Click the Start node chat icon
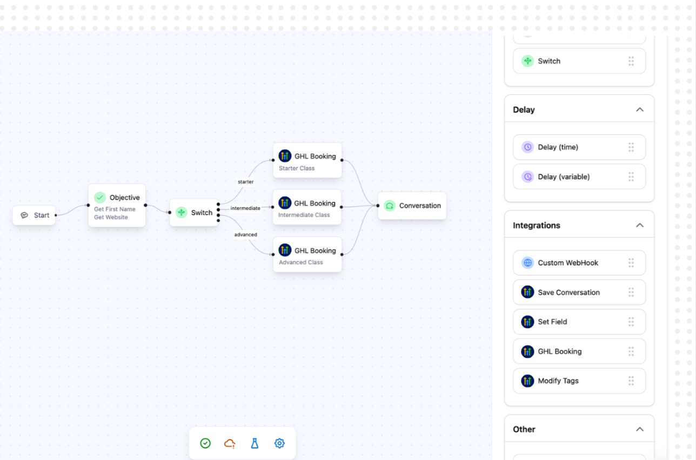The image size is (696, 460). coord(24,215)
